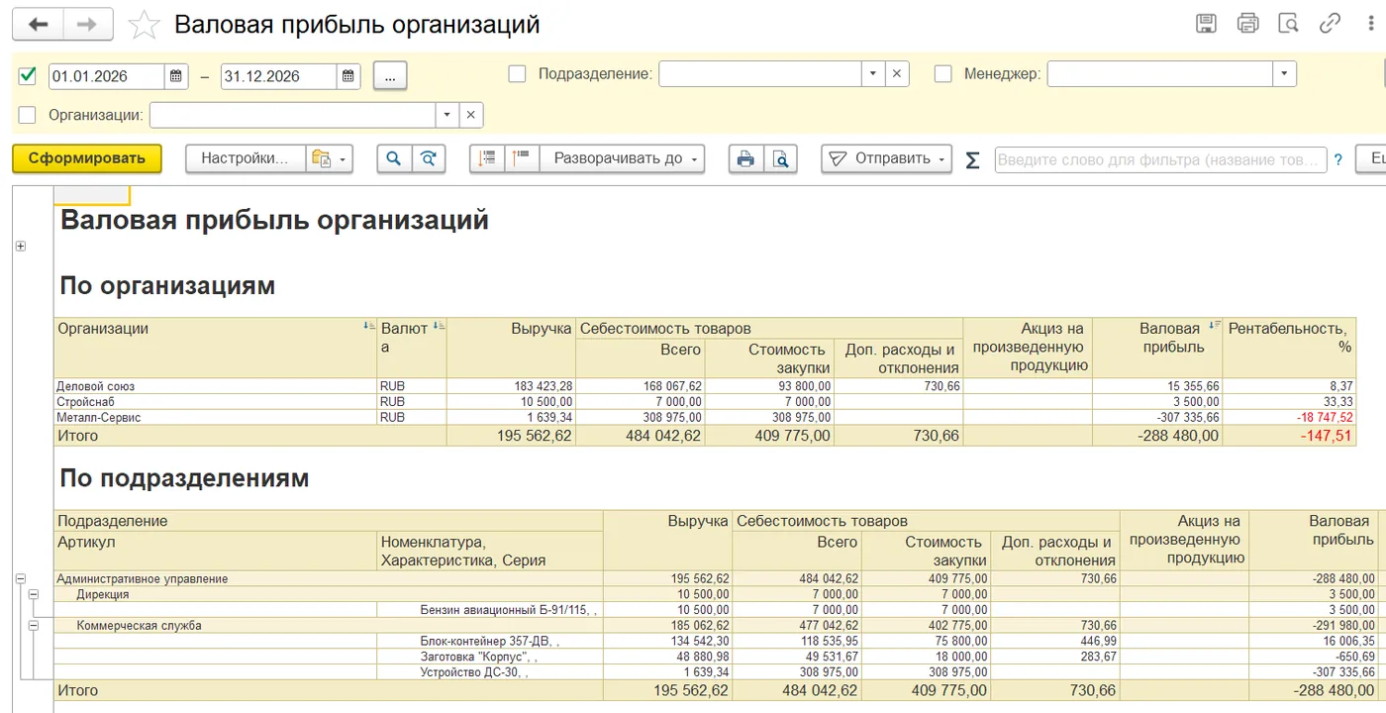
Task: Enable the Организации filter checkbox
Action: (x=28, y=115)
